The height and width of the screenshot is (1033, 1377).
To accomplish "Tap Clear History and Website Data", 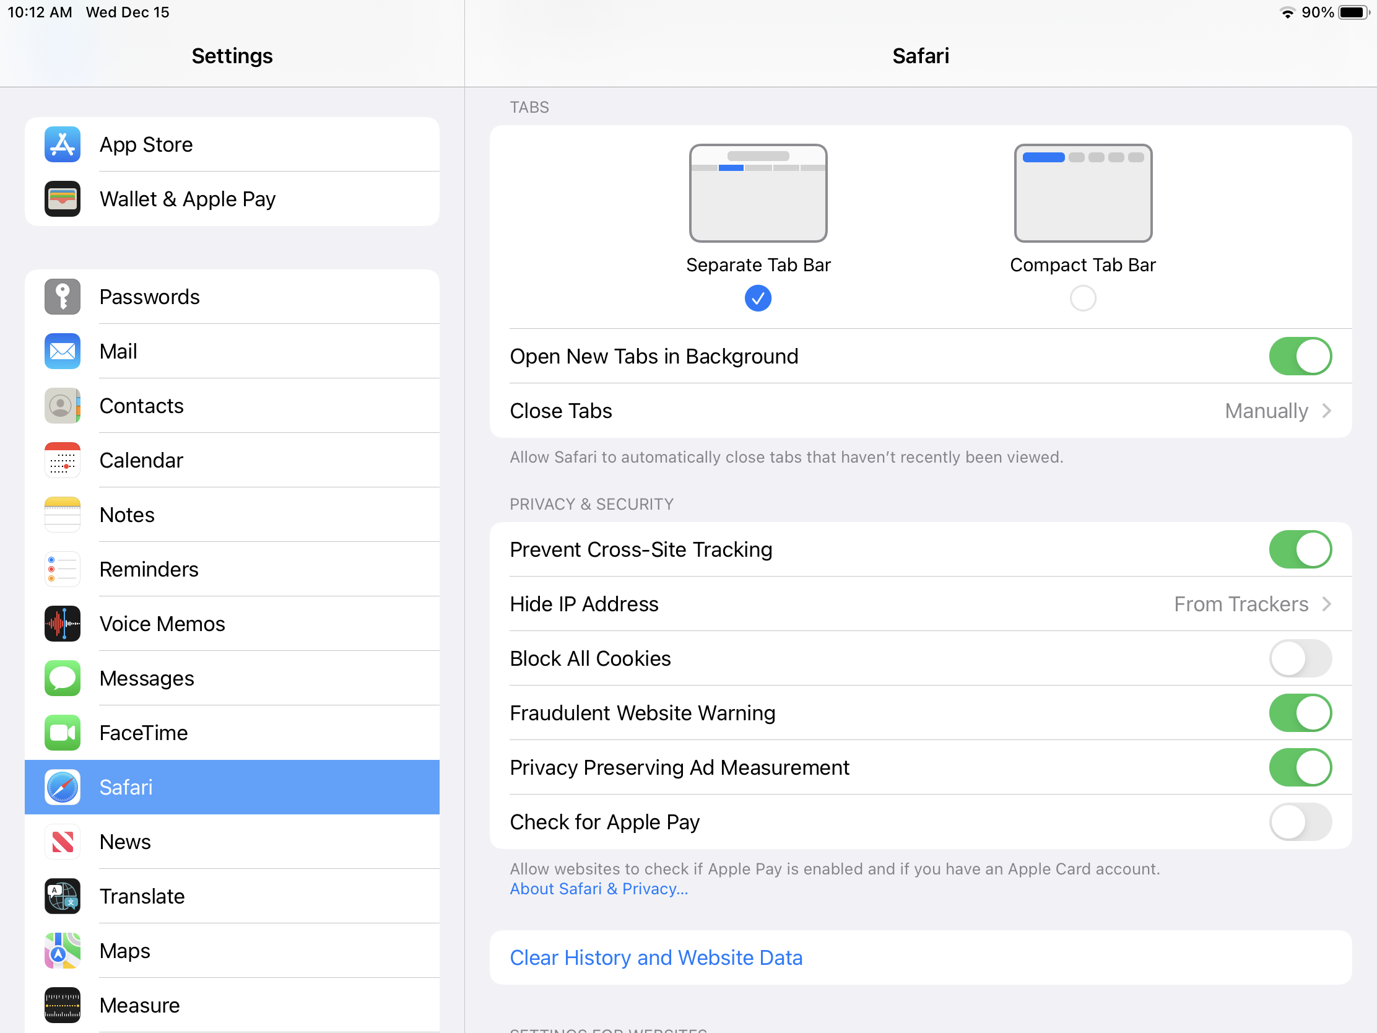I will [x=656, y=957].
